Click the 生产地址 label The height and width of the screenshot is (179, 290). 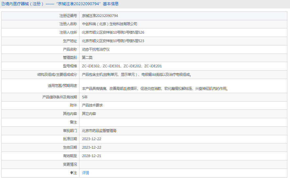coord(70,41)
